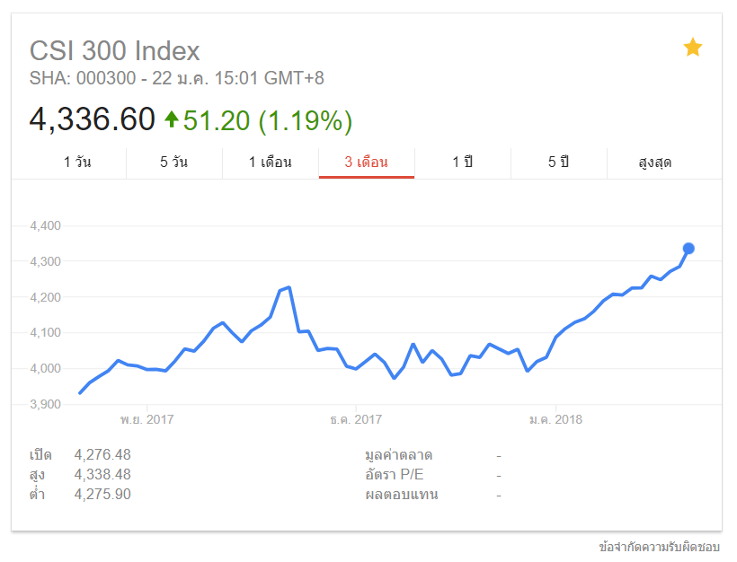737x562 pixels.
Task: Click the CSI 300 Index title
Action: 115,50
